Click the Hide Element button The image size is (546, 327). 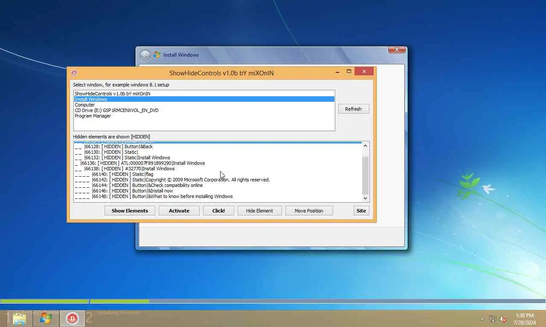259,210
